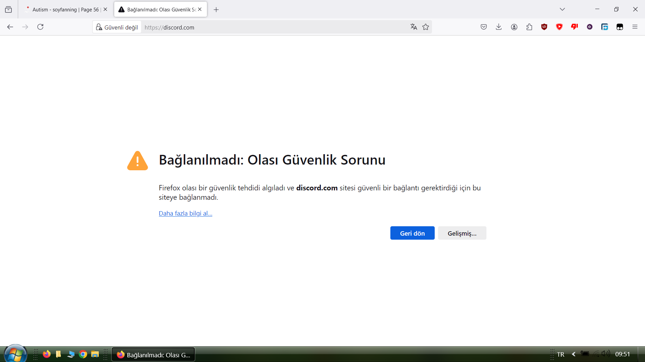Click the blue square extension icon

point(605,27)
